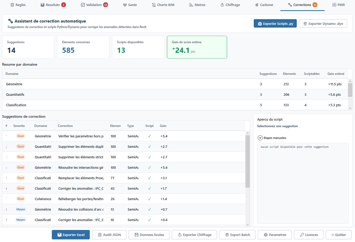Viewport: 355px width, 242px height.
Task: Click Élevé badge on Vérifier les paramètres row
Action: pyautogui.click(x=21, y=136)
